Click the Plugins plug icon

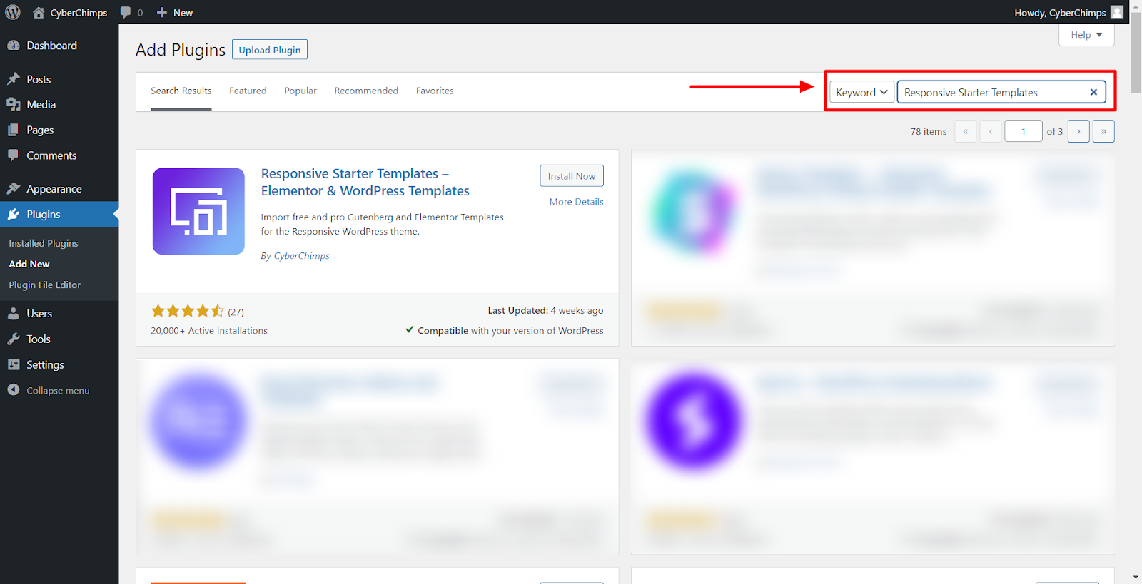tap(14, 215)
